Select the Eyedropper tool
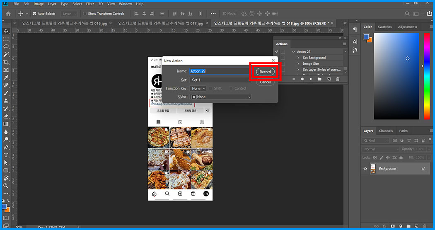 6,77
